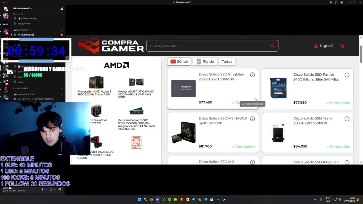Show info for the KingDian 256GB S370 SSD
Image resolution: width=363 pixels, height=204 pixels.
(x=252, y=75)
